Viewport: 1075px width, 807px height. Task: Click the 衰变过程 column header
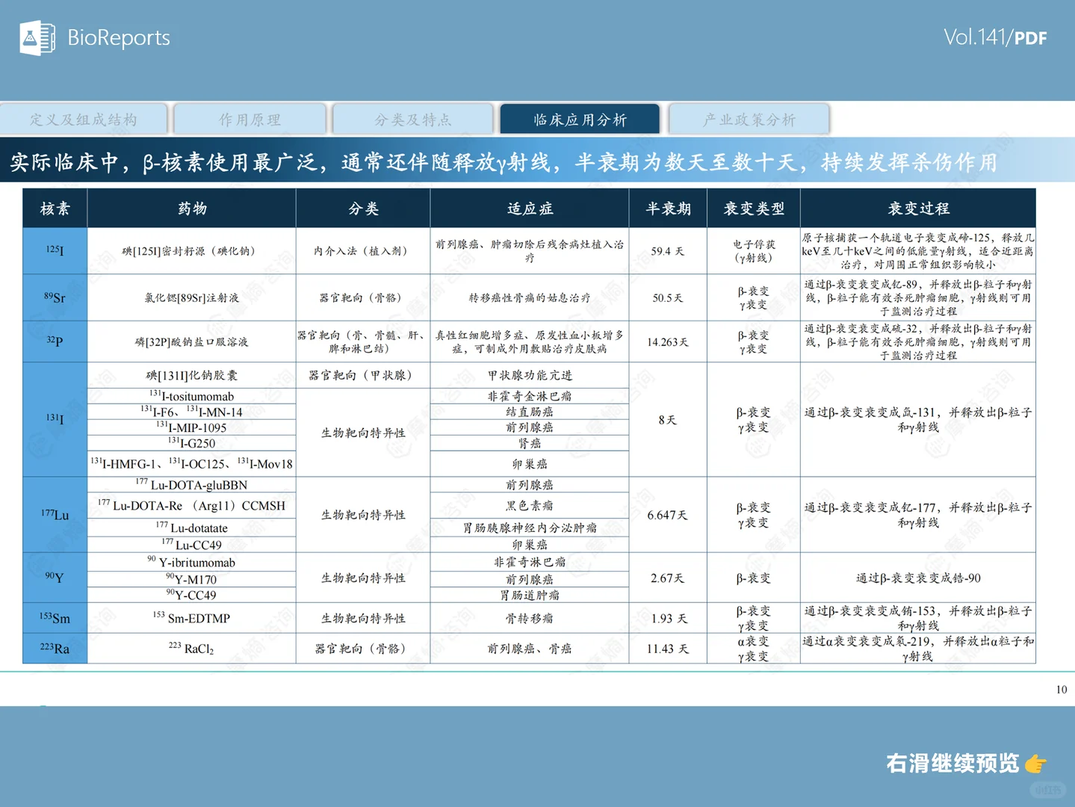pos(917,208)
